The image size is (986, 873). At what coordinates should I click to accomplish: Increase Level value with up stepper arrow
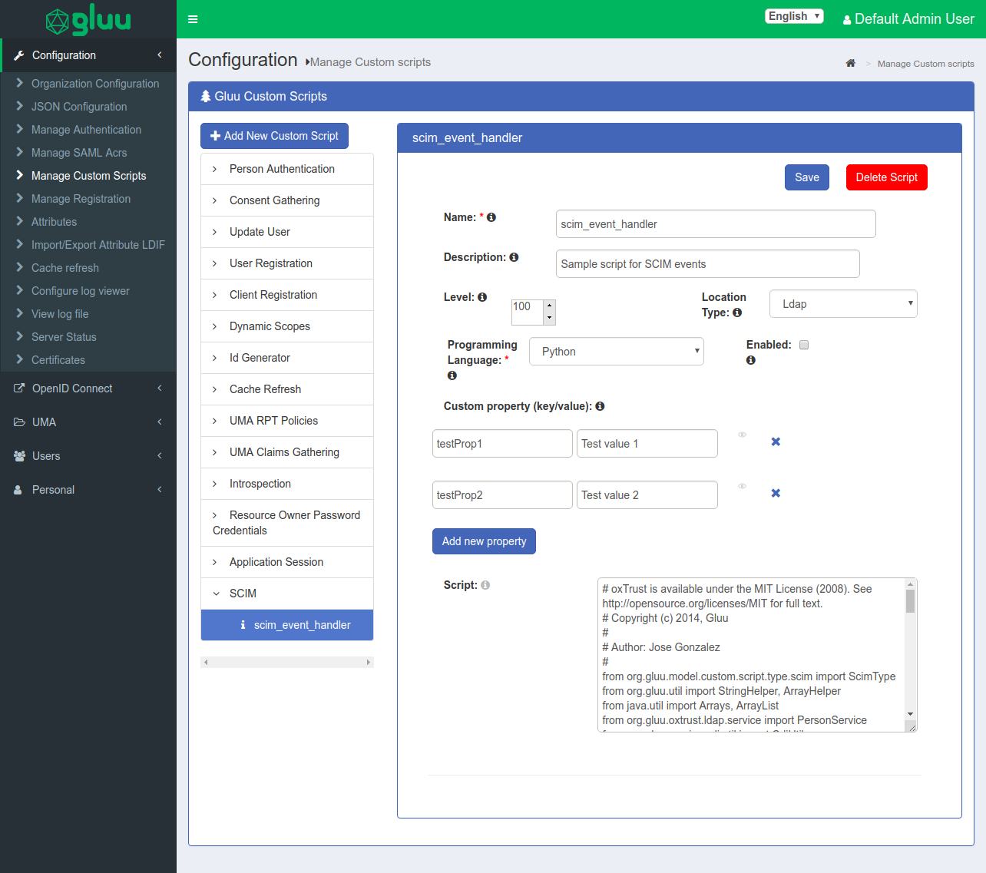549,306
